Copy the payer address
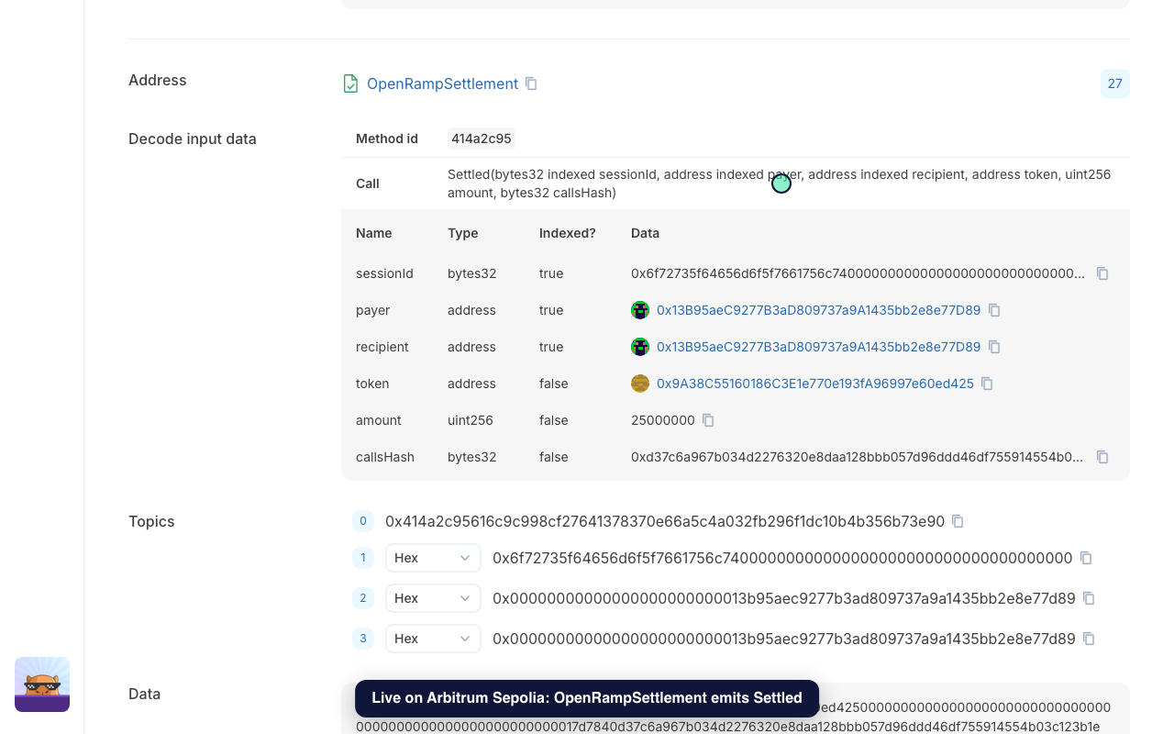1174x734 pixels. [994, 310]
